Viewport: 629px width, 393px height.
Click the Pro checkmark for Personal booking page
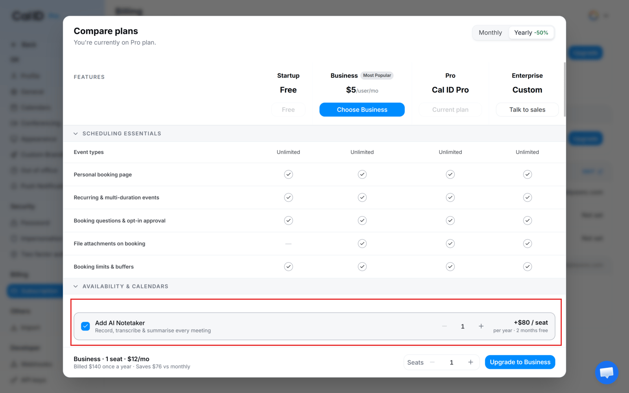click(x=450, y=174)
